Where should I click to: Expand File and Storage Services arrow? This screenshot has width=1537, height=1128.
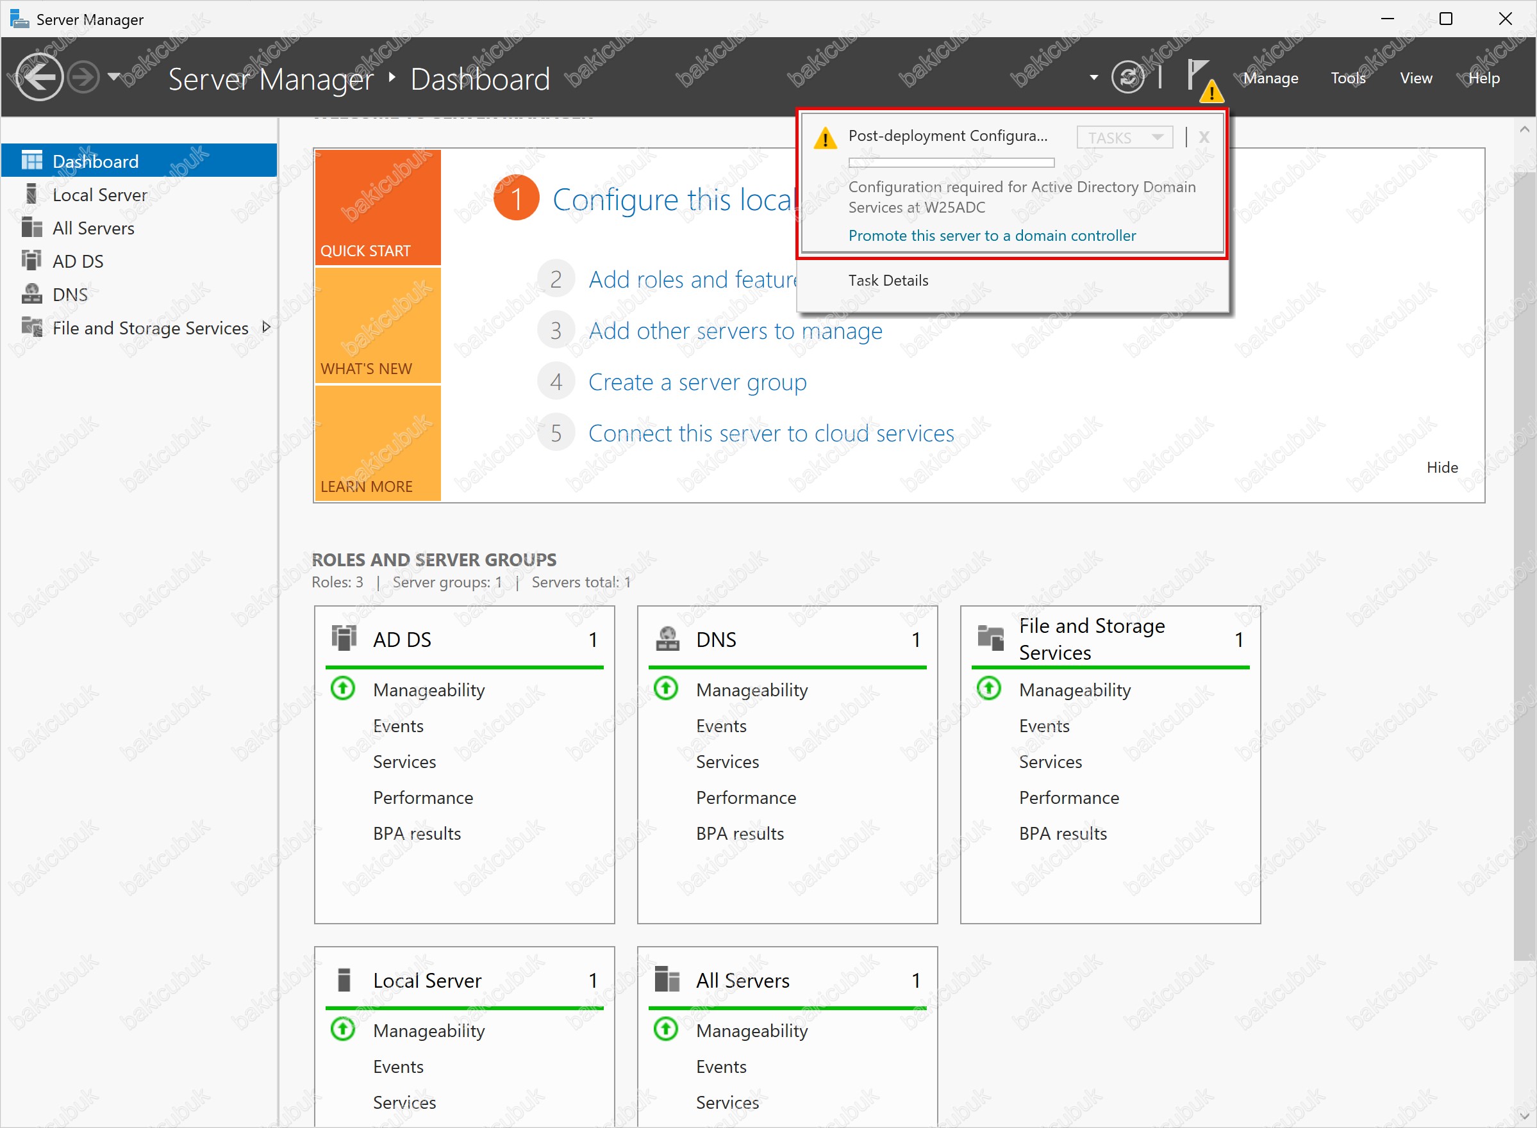pyautogui.click(x=267, y=327)
